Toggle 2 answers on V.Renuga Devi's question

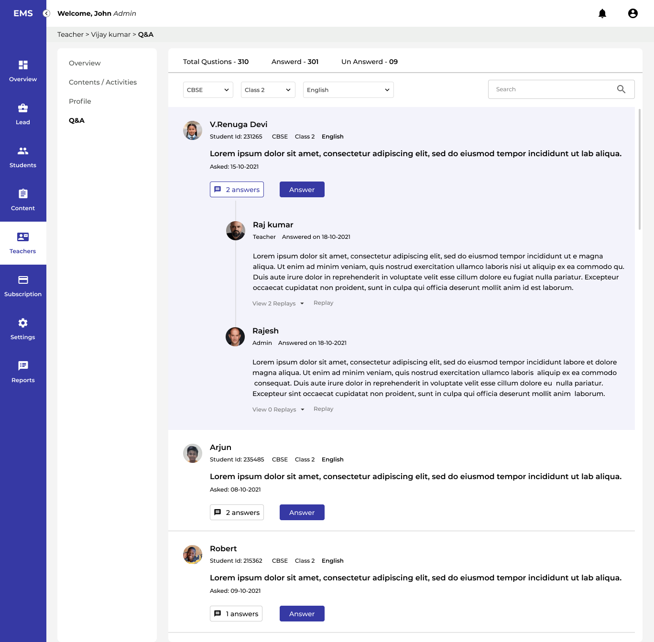tap(237, 189)
